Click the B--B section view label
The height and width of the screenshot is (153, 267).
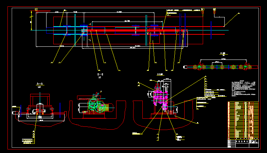tap(100, 75)
